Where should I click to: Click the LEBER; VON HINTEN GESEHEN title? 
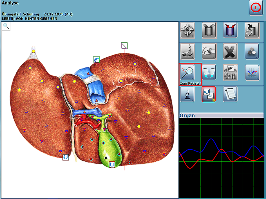30,19
